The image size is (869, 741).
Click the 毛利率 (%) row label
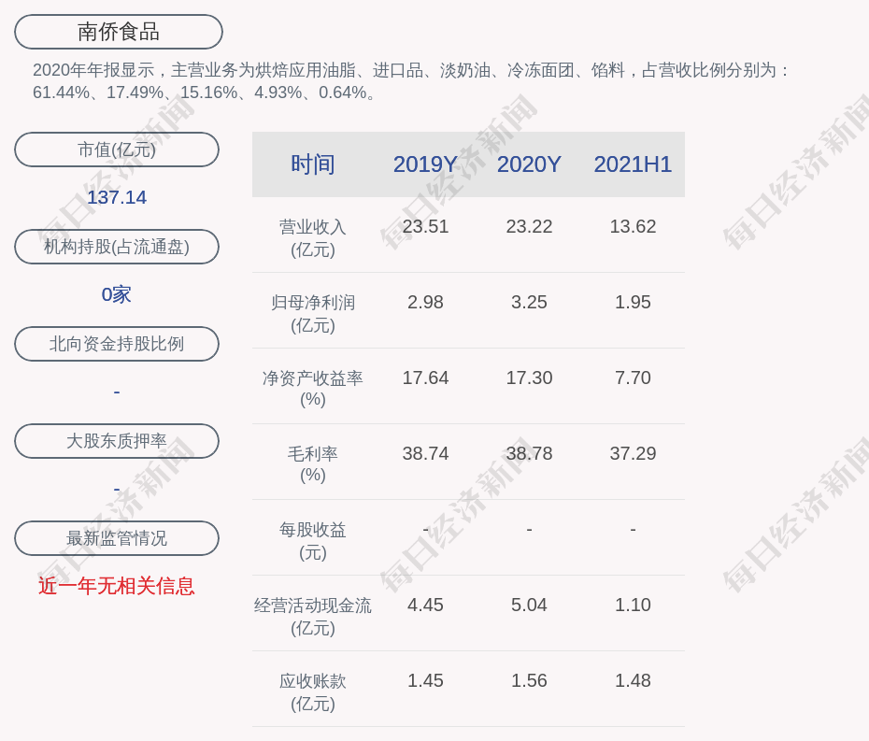click(313, 464)
